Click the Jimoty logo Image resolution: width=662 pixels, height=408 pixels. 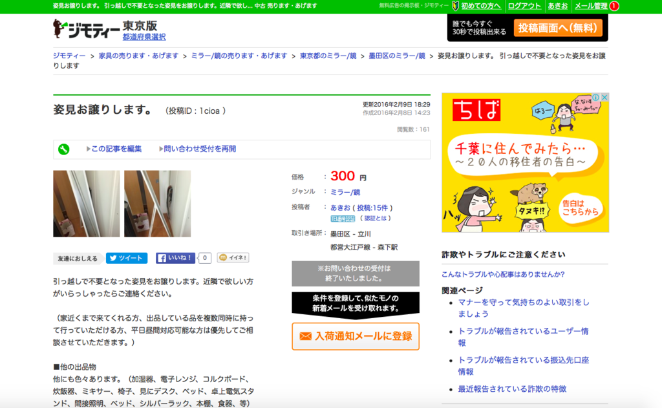(87, 29)
